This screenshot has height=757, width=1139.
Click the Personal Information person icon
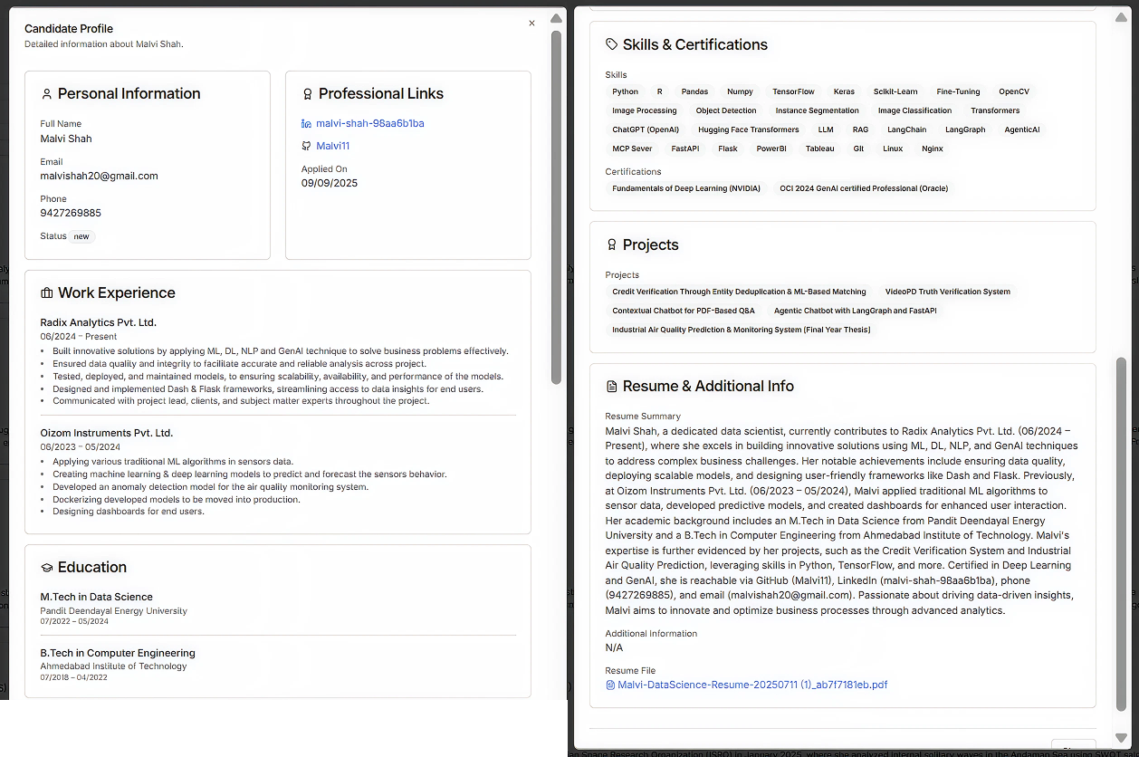(46, 92)
